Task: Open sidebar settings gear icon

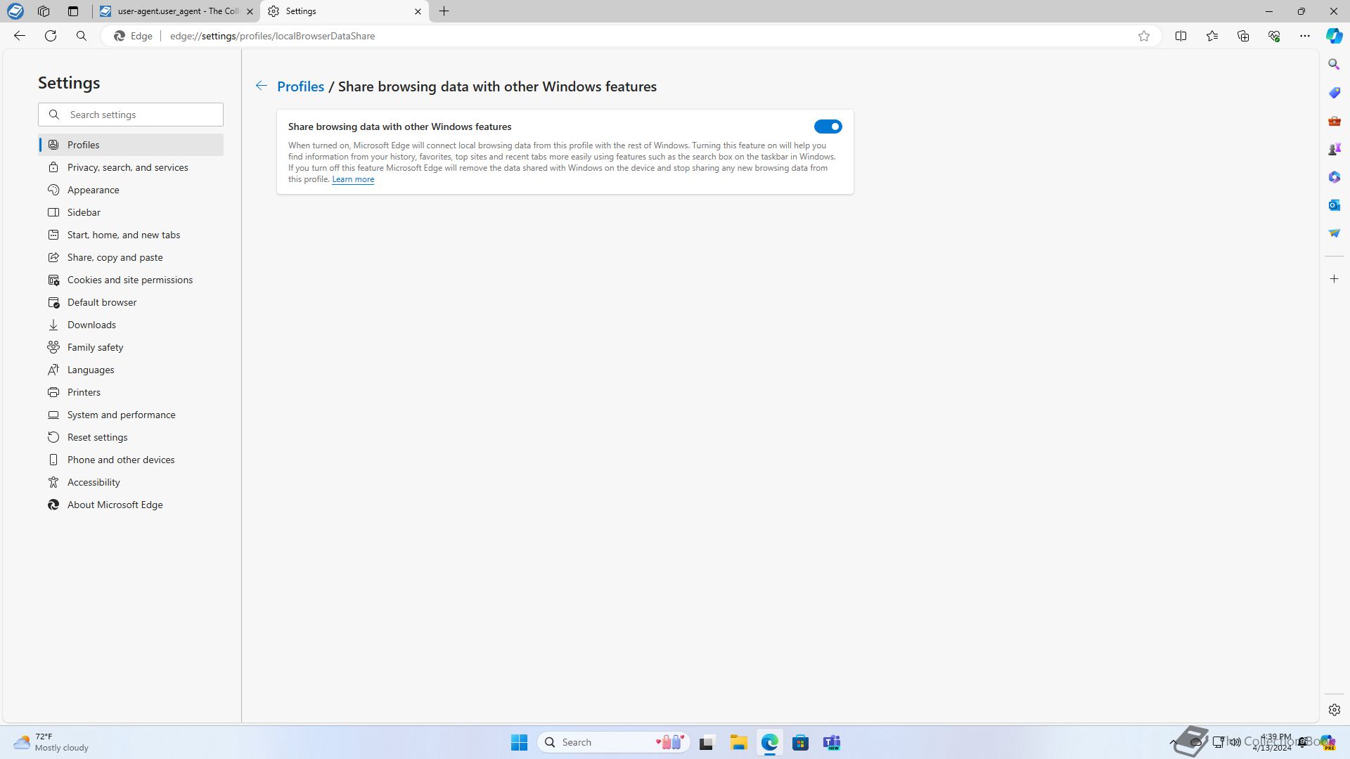Action: pyautogui.click(x=1334, y=710)
